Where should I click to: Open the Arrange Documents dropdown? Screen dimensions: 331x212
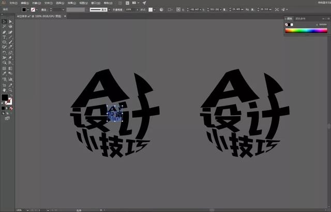(x=136, y=3)
